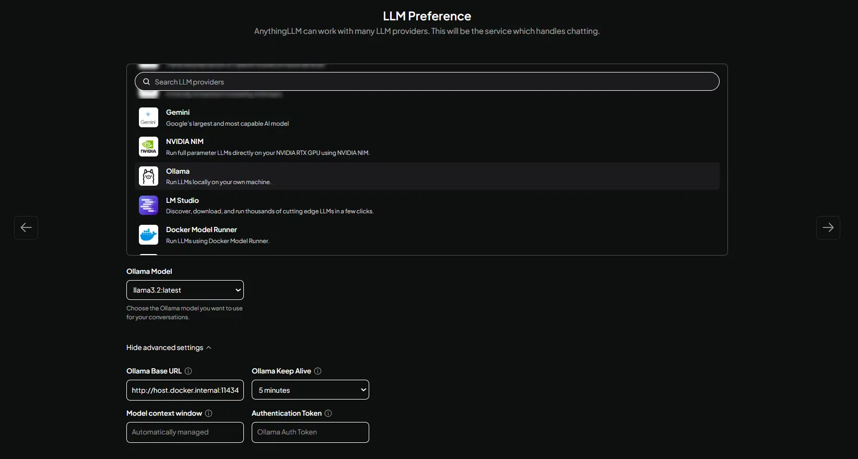Click the Search LLM providers field
The width and height of the screenshot is (858, 459).
coord(427,81)
